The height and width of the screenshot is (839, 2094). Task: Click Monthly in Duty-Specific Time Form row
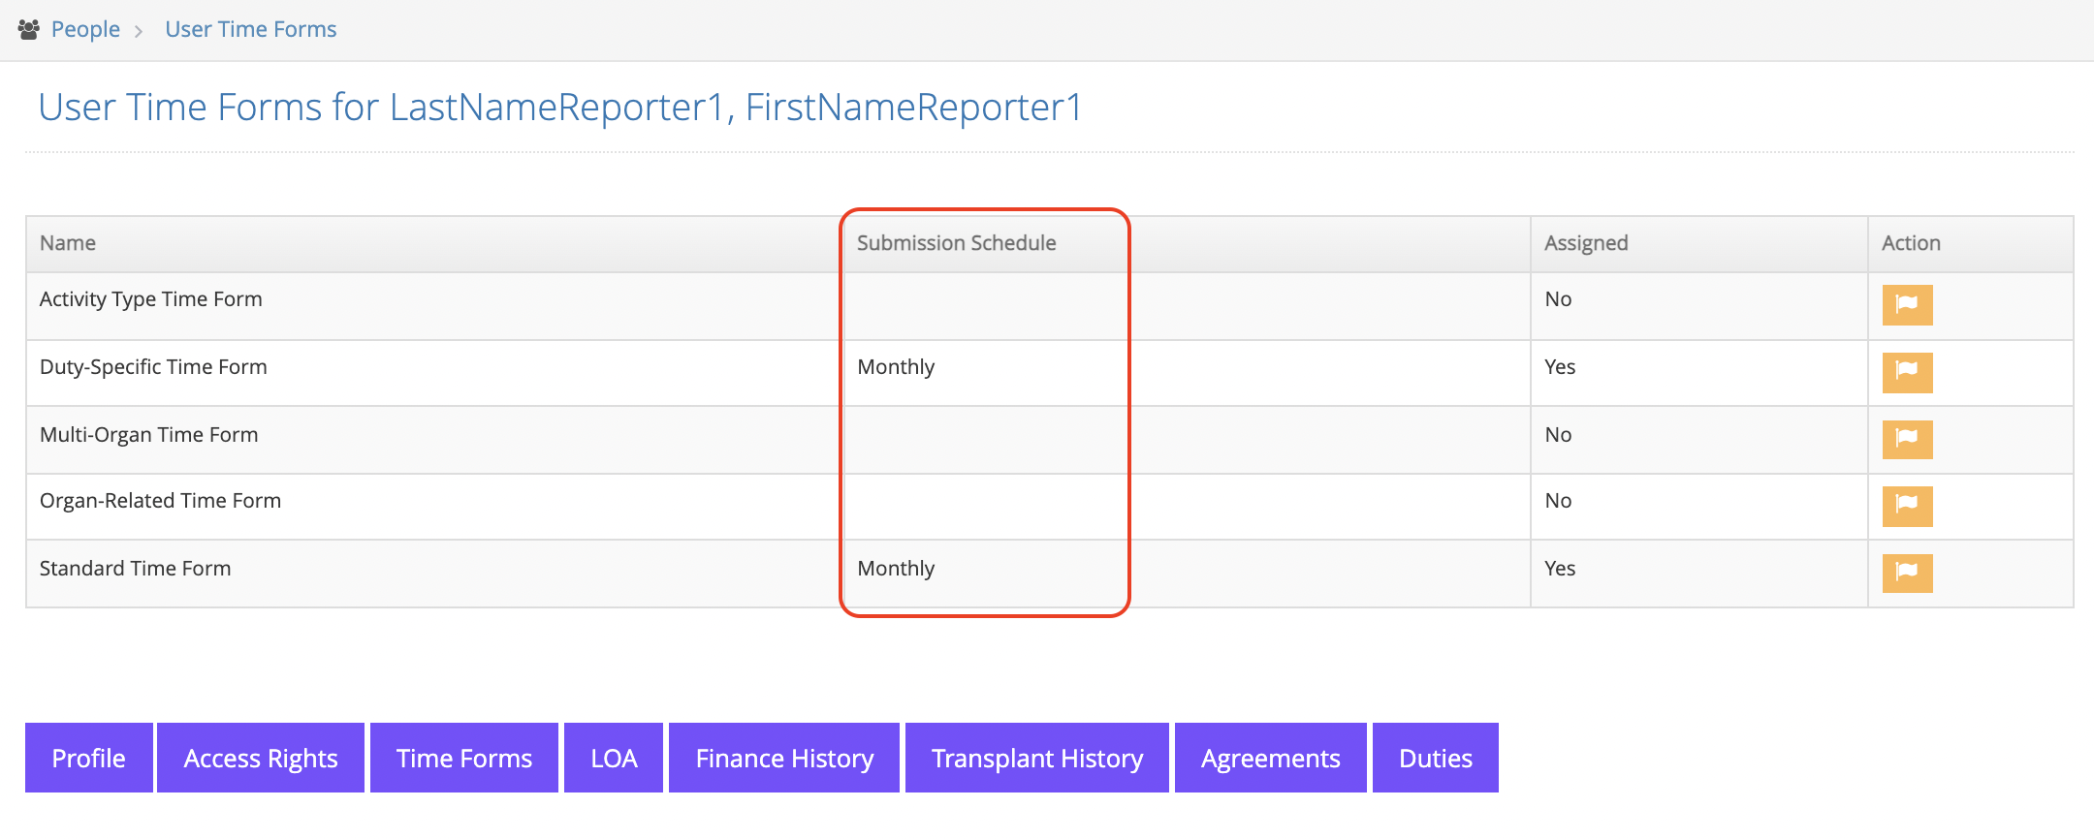(896, 367)
